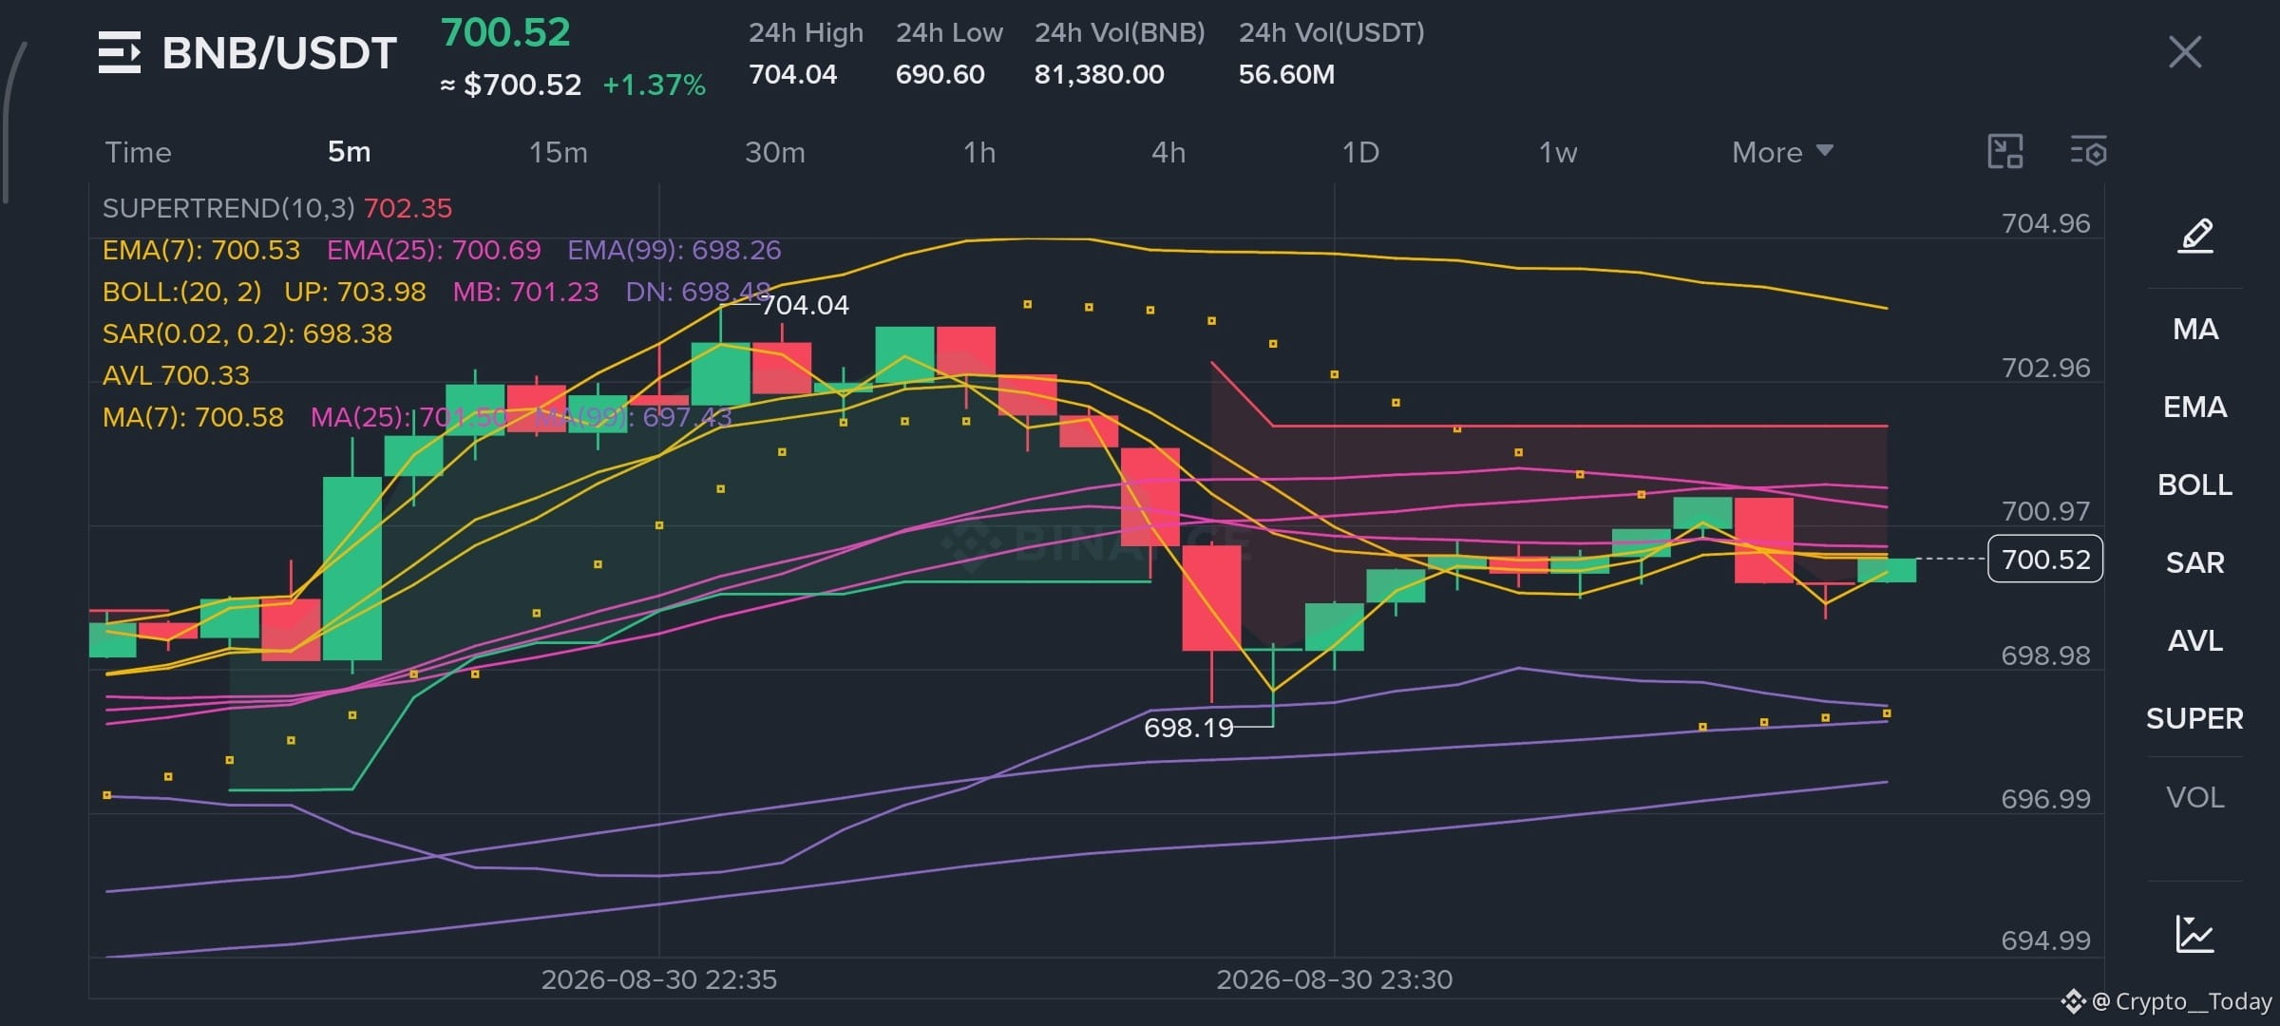The height and width of the screenshot is (1026, 2280).
Task: Tap the current price 700.52 in green
Action: (505, 33)
